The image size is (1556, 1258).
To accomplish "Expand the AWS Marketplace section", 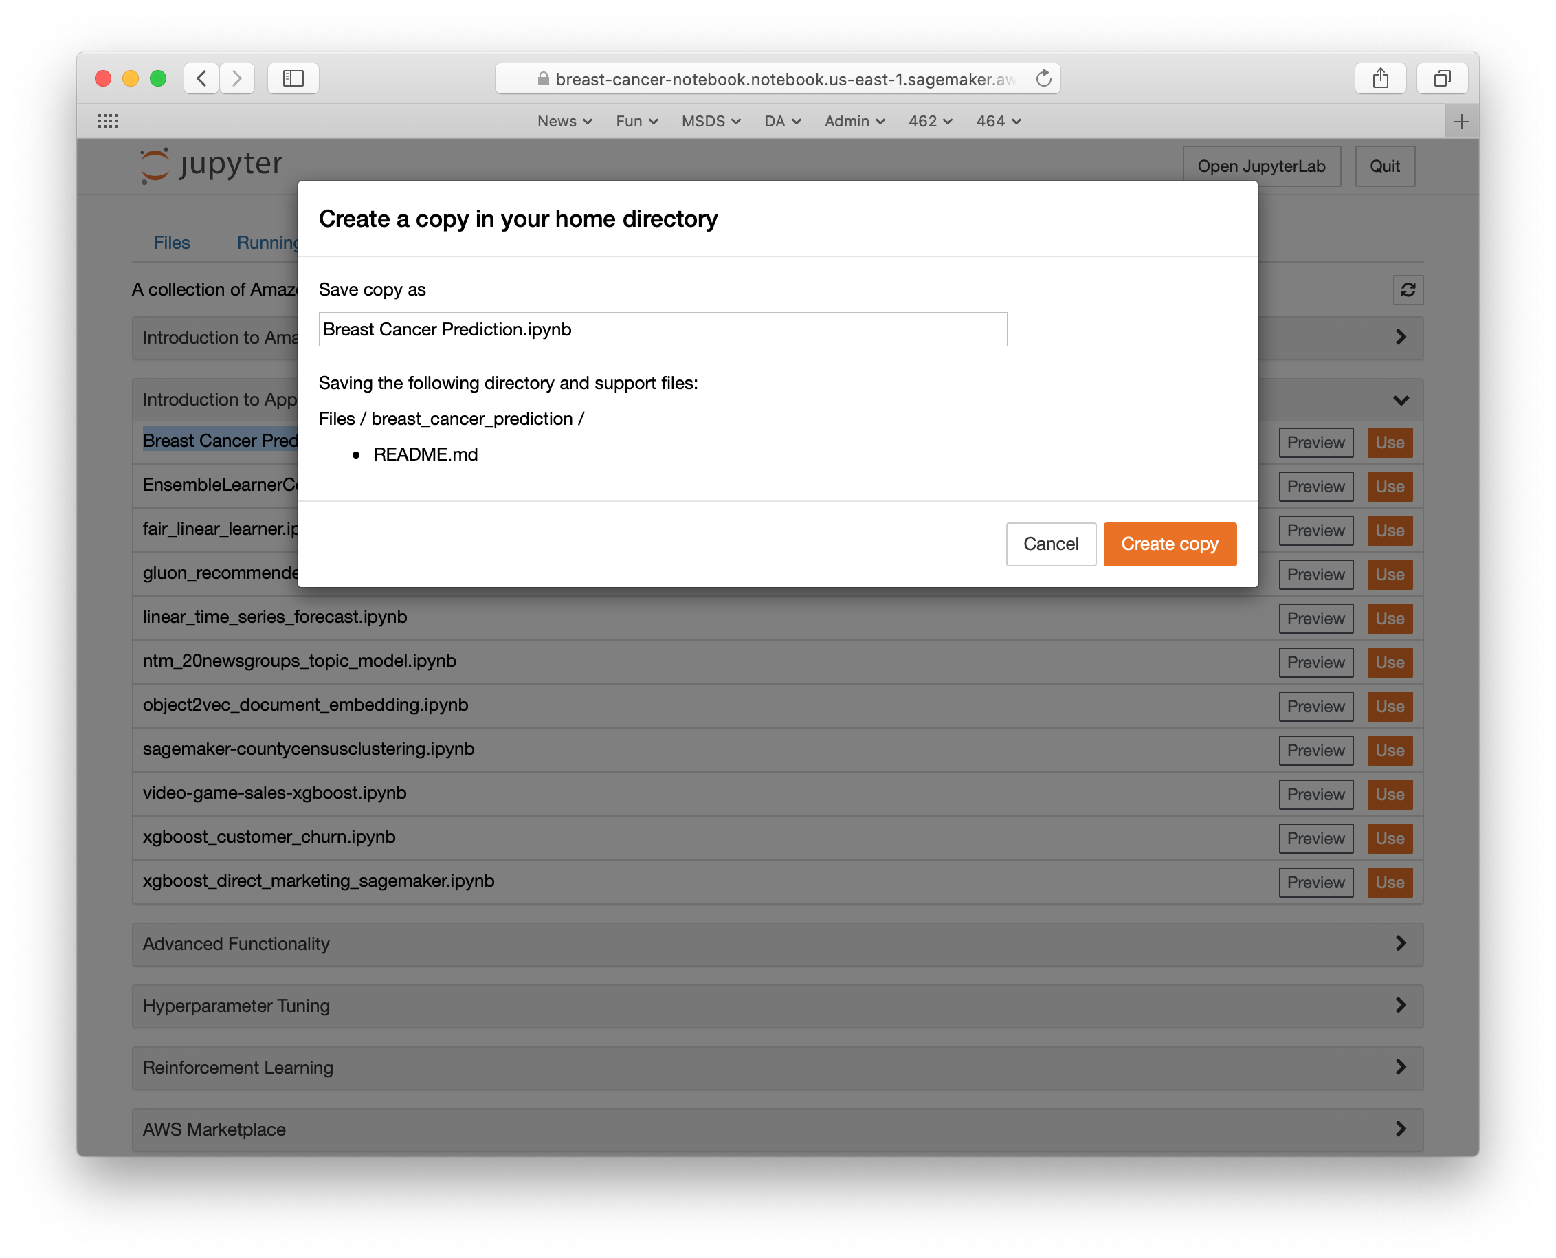I will (x=777, y=1129).
